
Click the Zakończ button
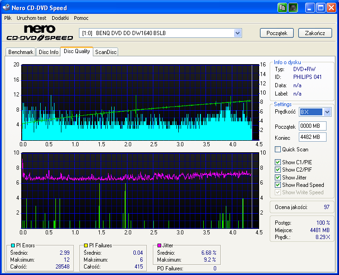(315, 33)
